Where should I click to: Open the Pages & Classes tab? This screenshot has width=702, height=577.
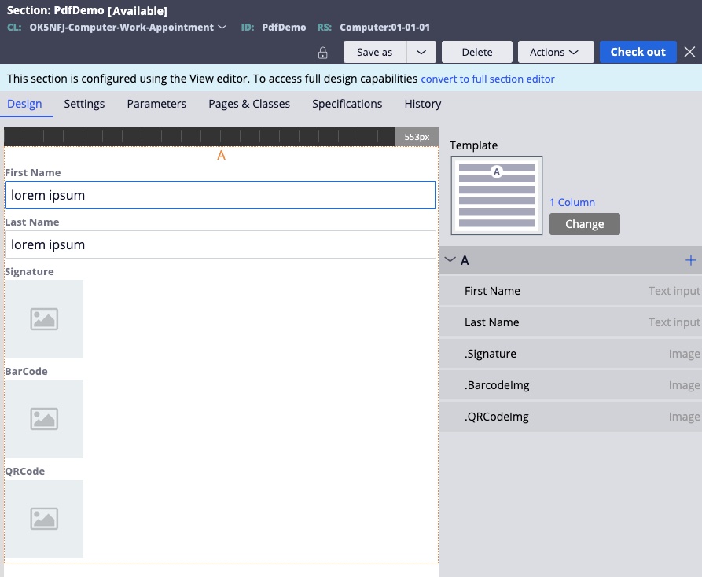(x=249, y=104)
